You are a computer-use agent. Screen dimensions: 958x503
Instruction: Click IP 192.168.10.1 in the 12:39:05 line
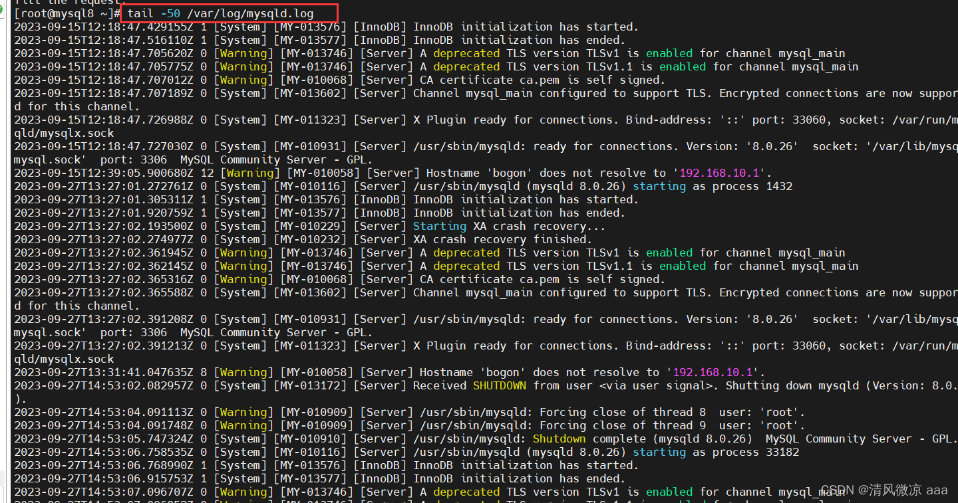pos(719,173)
